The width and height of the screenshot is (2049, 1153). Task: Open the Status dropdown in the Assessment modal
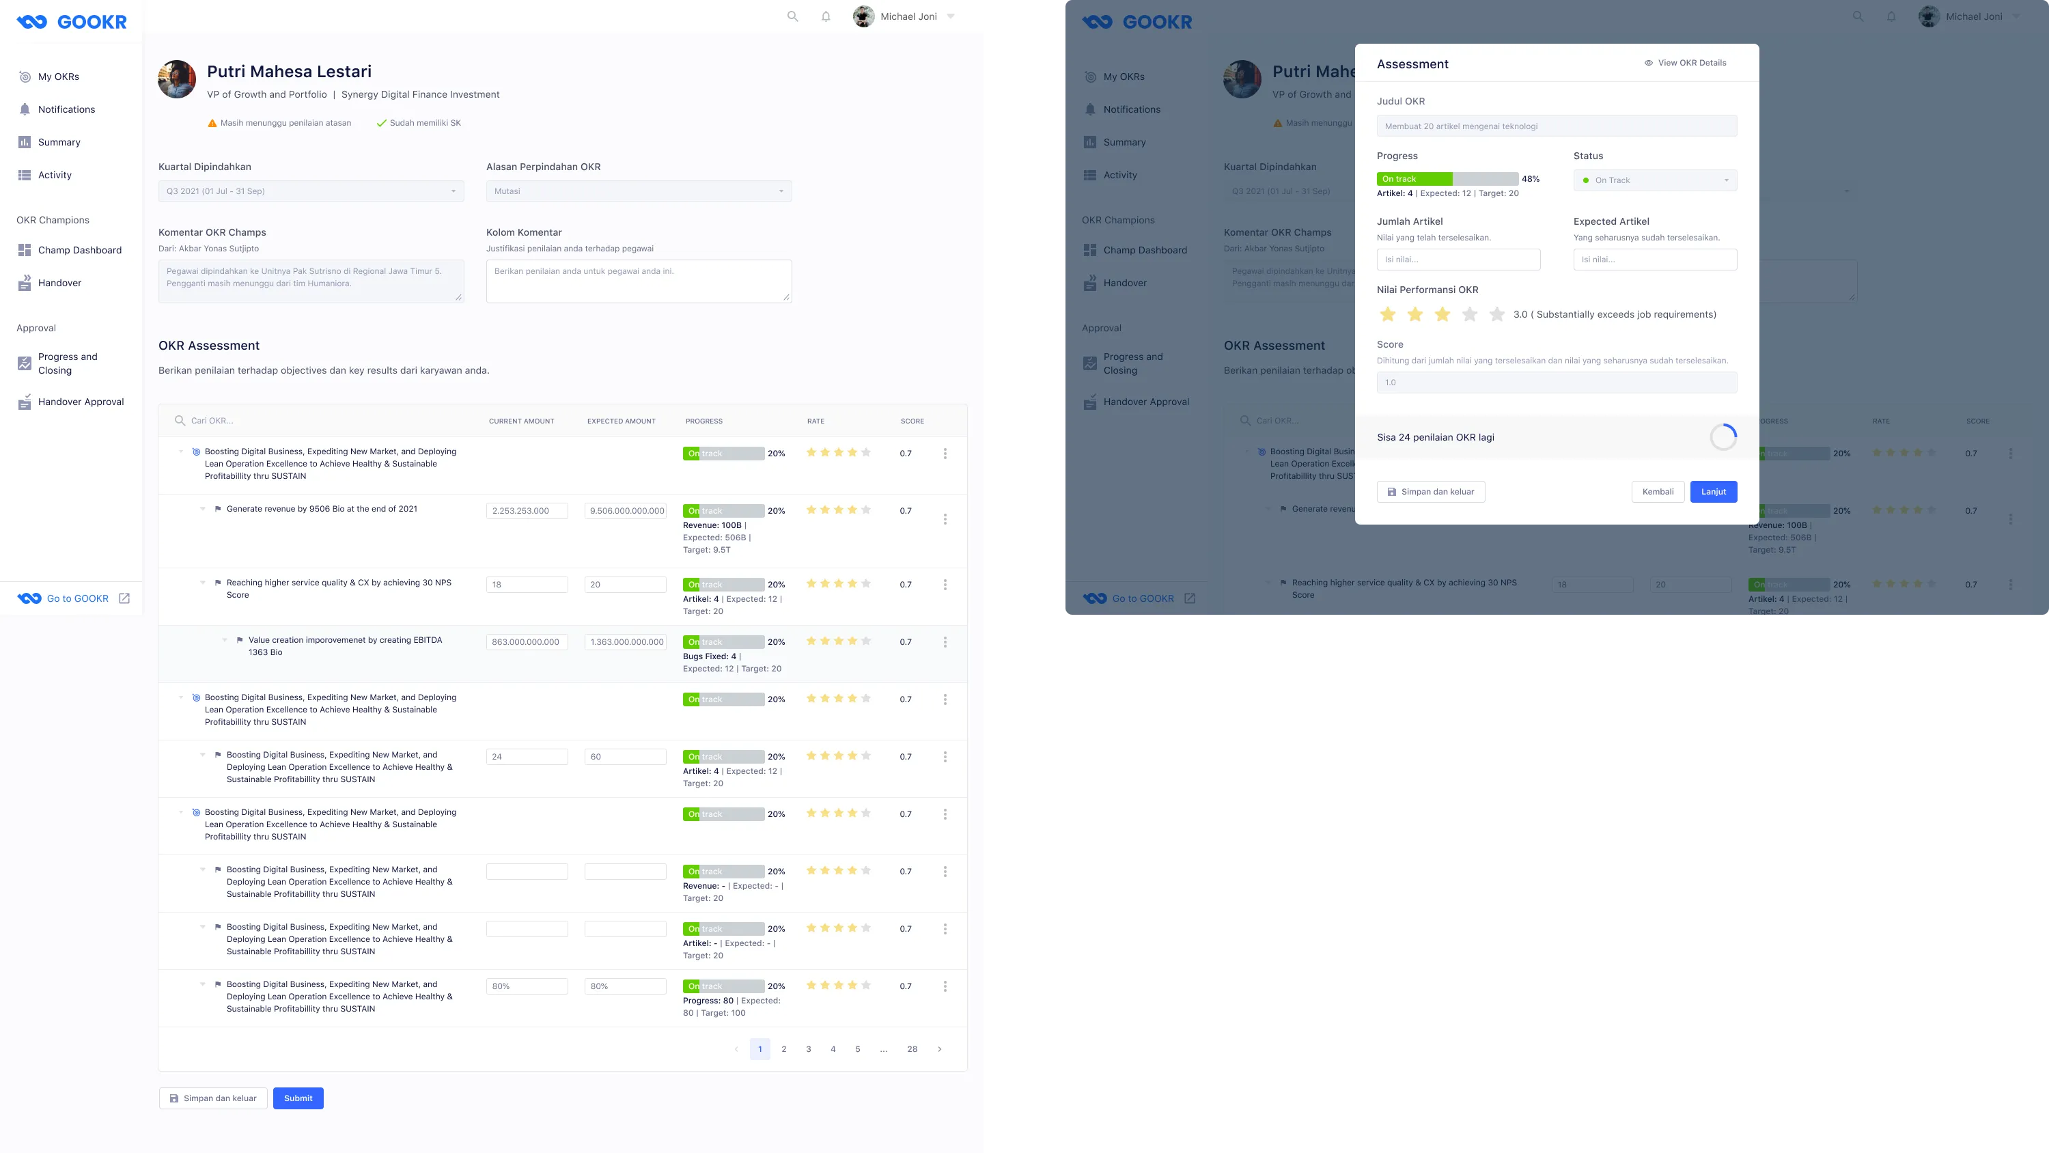[x=1654, y=180]
